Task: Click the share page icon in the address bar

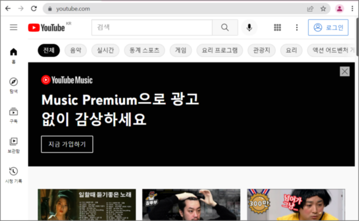Action: coord(310,9)
